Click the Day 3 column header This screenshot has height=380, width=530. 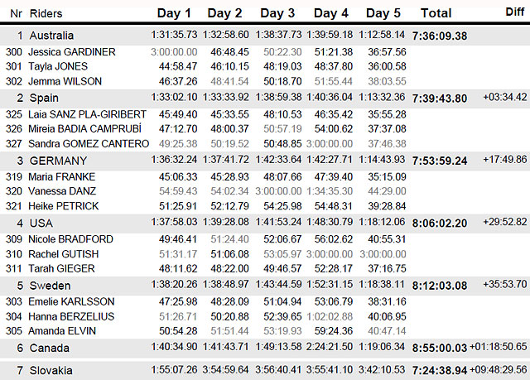pos(277,13)
